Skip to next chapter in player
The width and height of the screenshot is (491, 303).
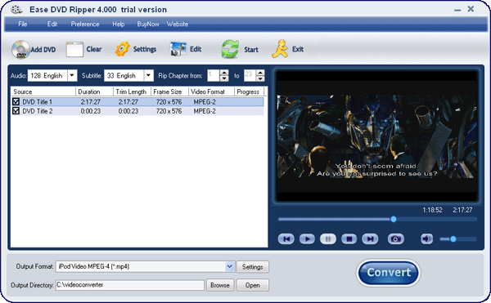click(370, 239)
